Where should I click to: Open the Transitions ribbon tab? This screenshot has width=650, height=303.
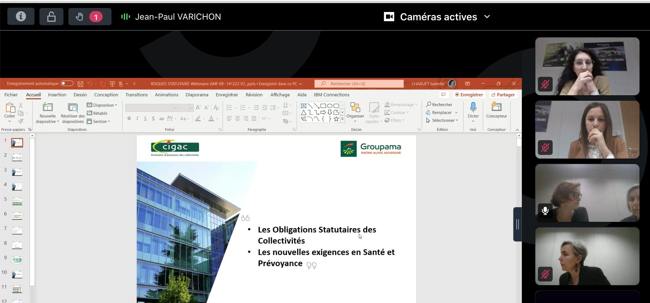tap(136, 95)
